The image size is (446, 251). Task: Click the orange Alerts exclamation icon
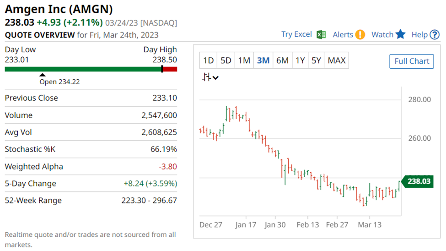pyautogui.click(x=360, y=35)
